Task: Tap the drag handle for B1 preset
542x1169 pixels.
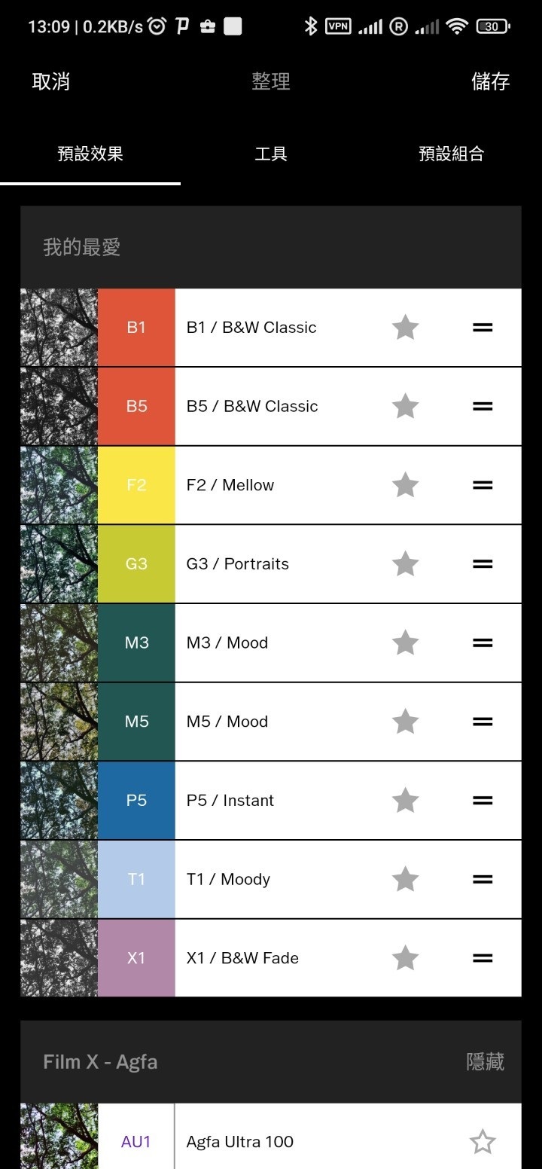Action: (483, 328)
